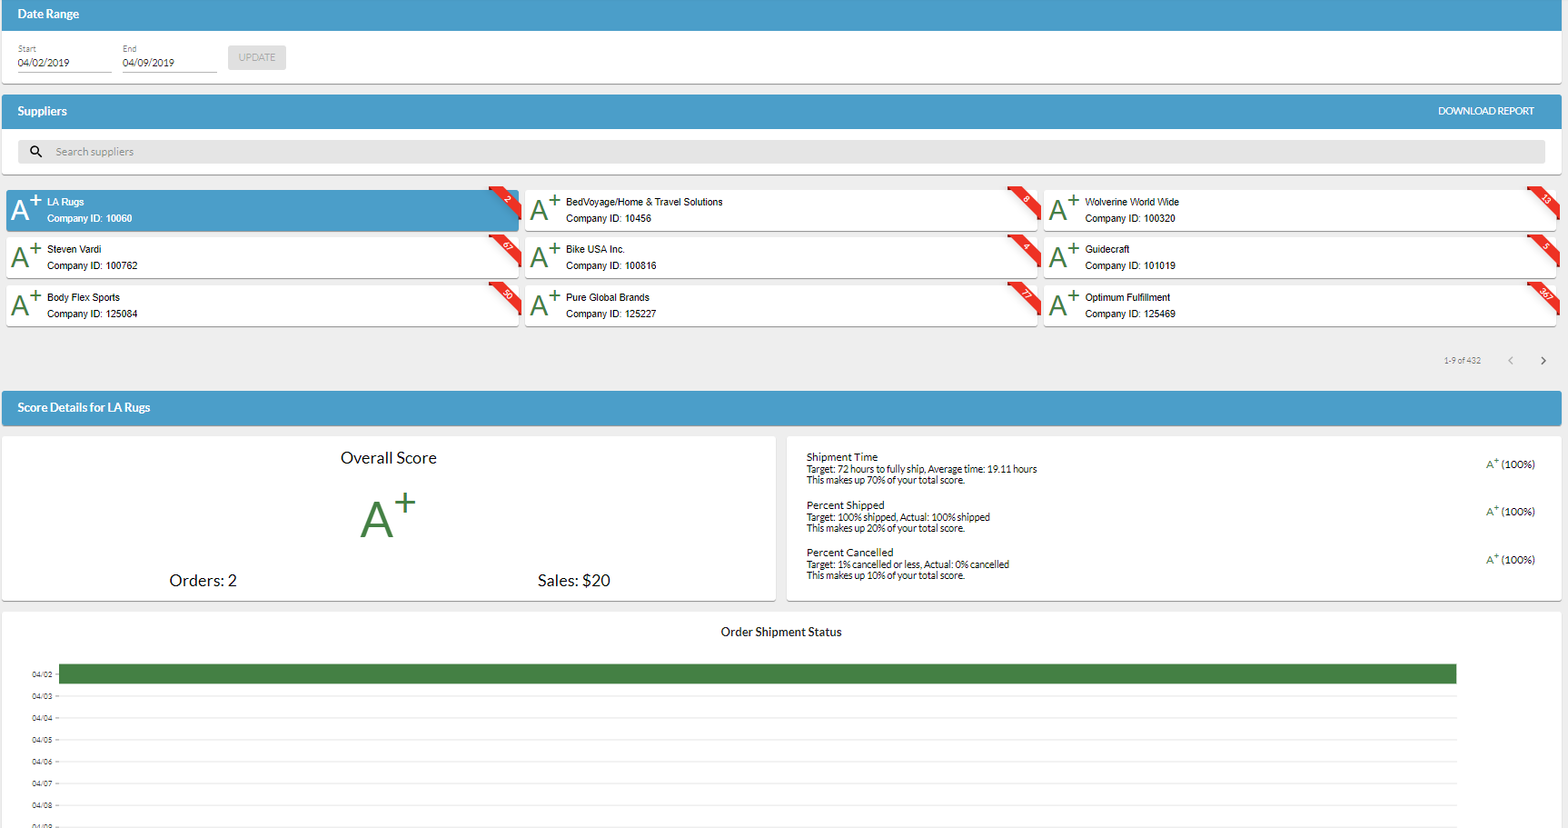This screenshot has height=828, width=1568.
Task: Click the A+ grade icon for Optimum Fulfillment
Action: (x=1064, y=304)
